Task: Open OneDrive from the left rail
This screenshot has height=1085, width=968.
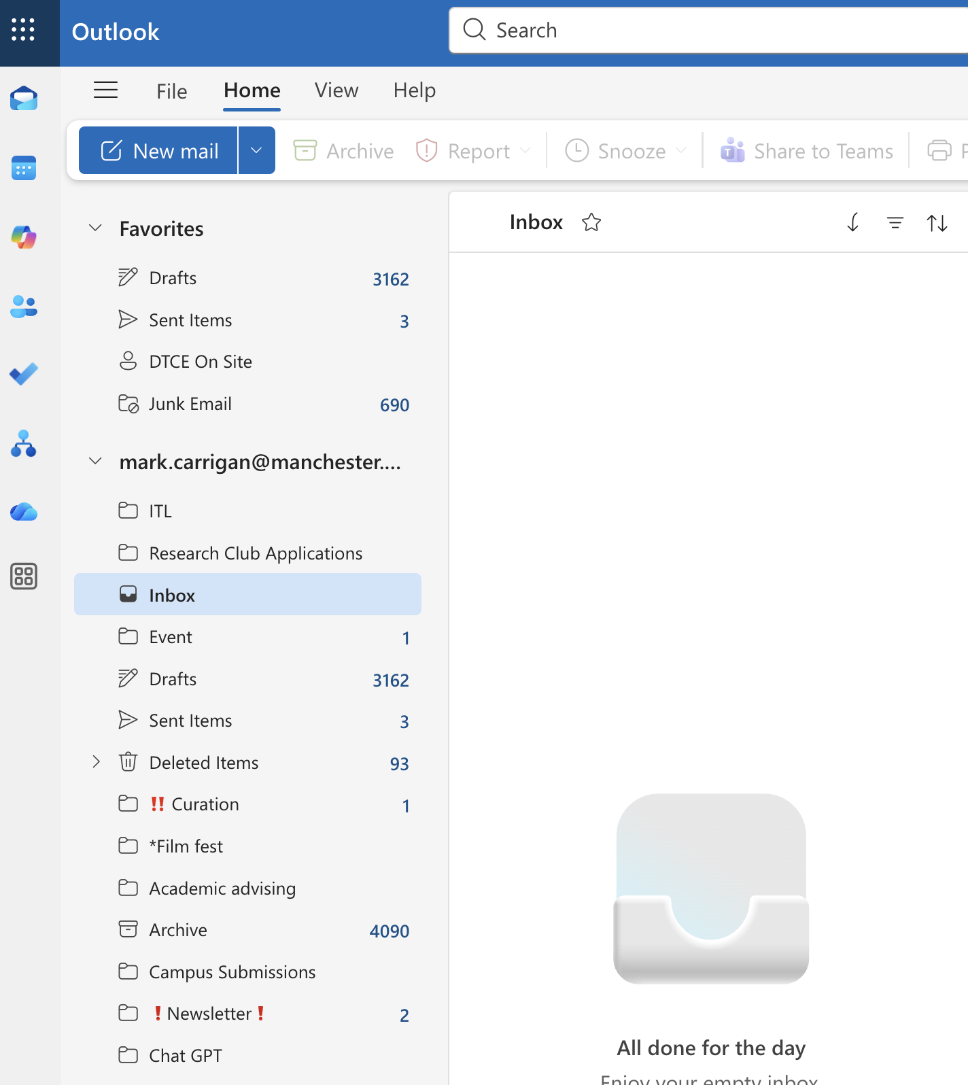Action: 24,511
